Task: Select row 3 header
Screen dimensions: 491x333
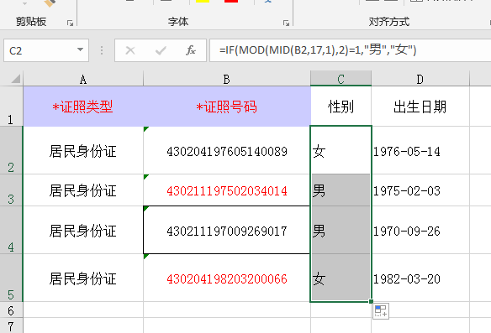Action: coord(11,190)
